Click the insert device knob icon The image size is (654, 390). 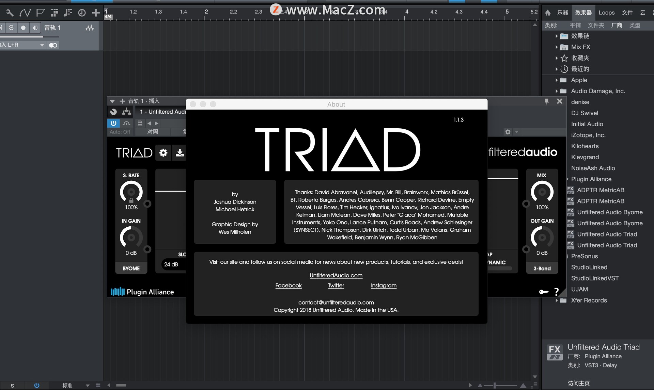click(113, 112)
